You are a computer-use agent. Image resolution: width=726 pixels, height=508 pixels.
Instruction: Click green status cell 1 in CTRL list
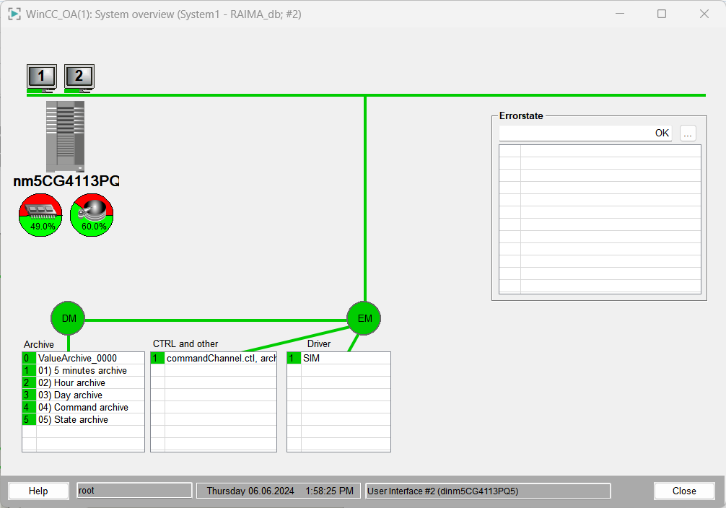(158, 358)
